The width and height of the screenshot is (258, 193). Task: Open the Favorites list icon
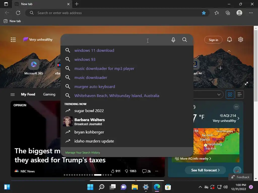[216, 13]
